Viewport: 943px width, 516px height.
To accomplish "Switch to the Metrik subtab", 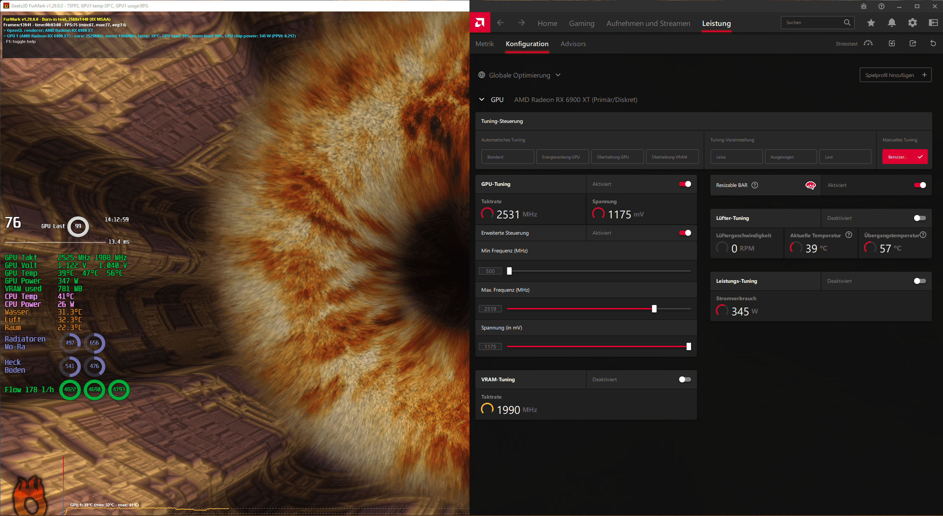I will (485, 44).
